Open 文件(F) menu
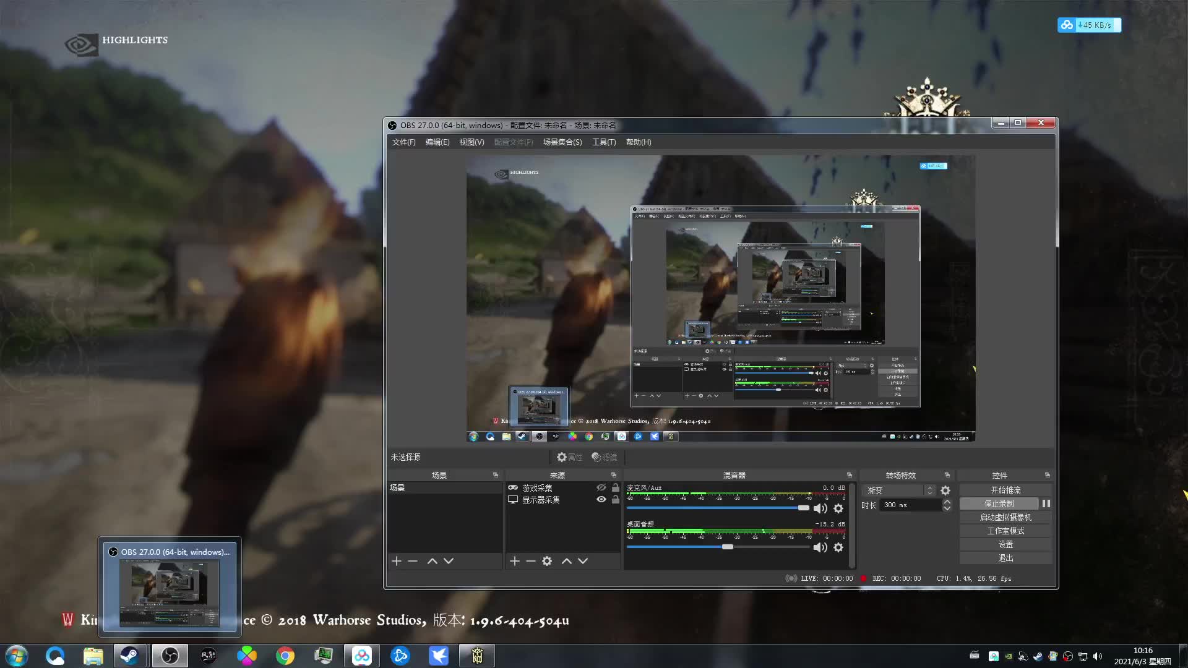1188x668 pixels. pos(403,142)
